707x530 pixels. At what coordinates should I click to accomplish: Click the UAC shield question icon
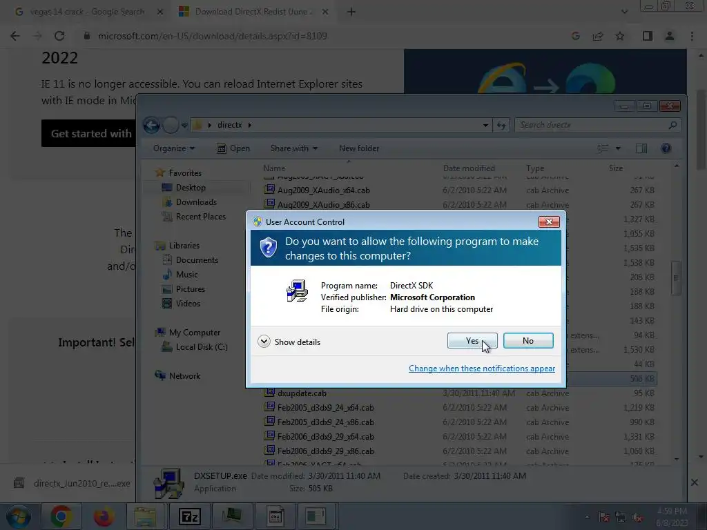(269, 248)
